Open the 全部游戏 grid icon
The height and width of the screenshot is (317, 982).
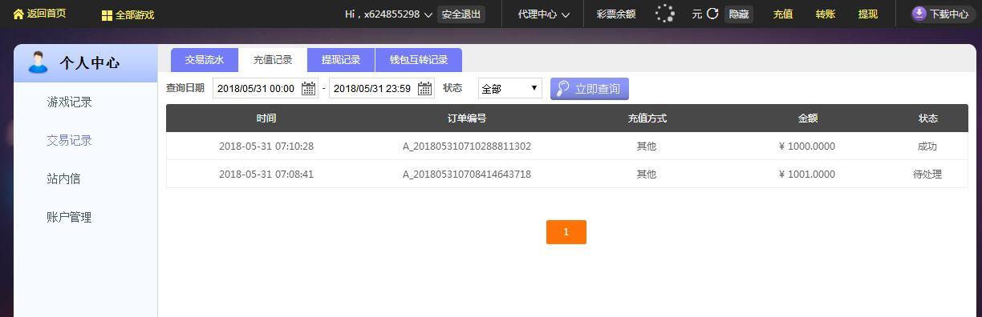pyautogui.click(x=107, y=15)
